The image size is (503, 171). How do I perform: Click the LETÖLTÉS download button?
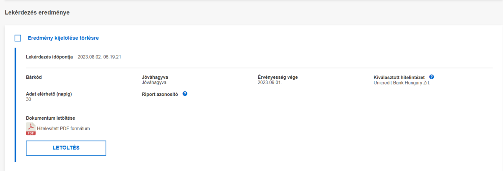66,148
